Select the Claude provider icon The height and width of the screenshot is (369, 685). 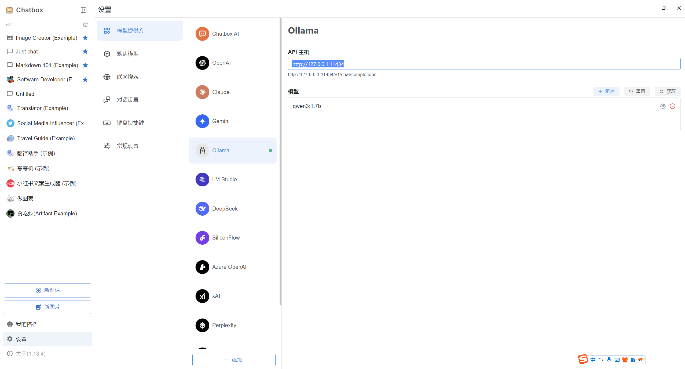point(202,92)
